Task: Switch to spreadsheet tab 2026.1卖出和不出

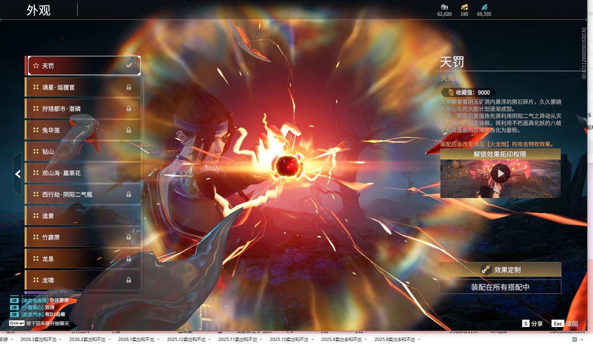Action: (x=136, y=339)
